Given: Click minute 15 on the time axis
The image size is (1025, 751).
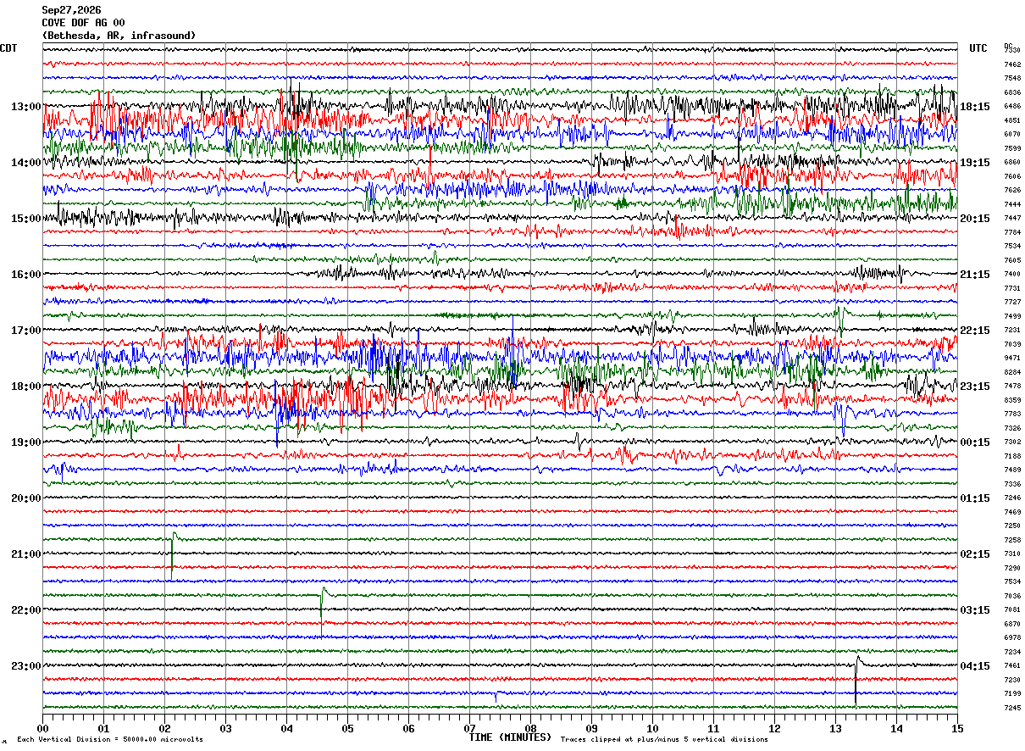Looking at the screenshot, I should pyautogui.click(x=957, y=728).
